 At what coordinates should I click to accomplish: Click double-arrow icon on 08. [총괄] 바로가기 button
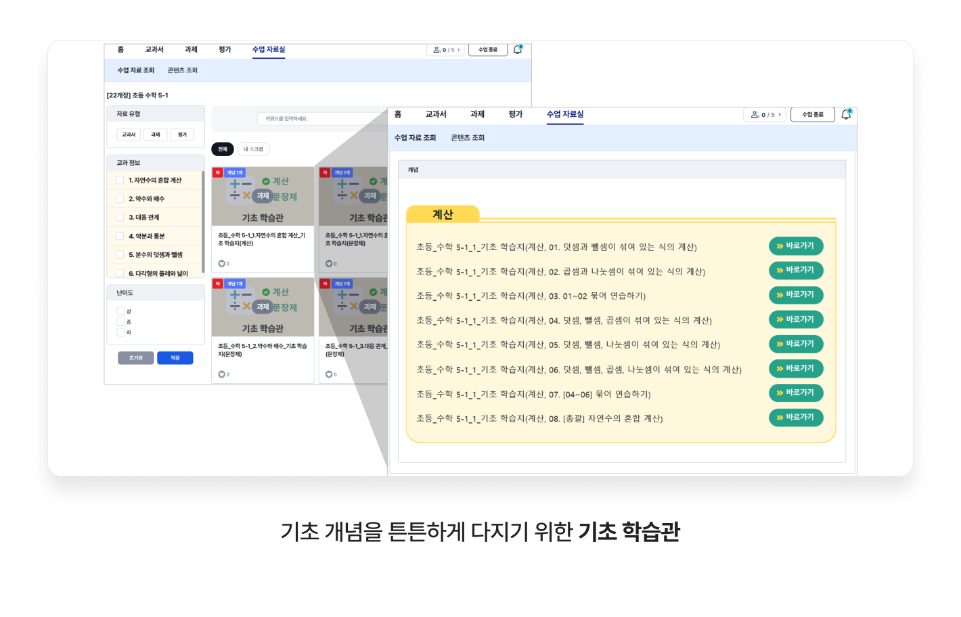pos(780,418)
